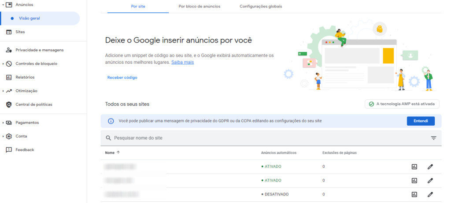Click the Anúncios automáticos column header
Viewport: 451px width, 203px height.
coord(279,153)
